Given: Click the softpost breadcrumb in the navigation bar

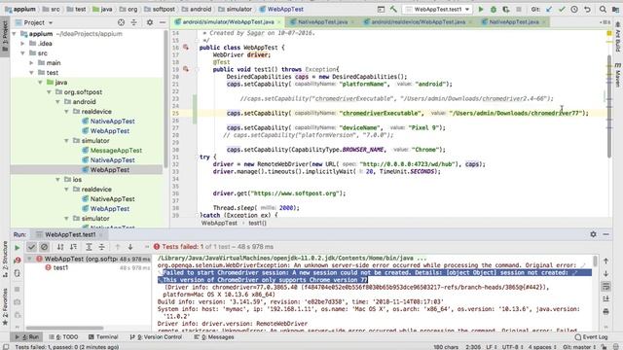Looking at the screenshot, I should tap(164, 9).
